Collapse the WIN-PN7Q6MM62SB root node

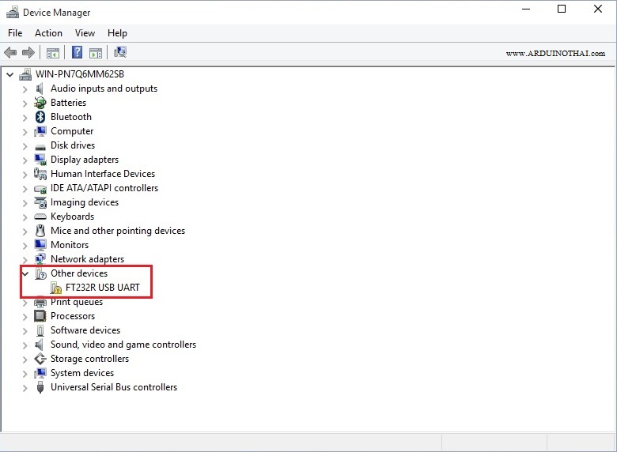[10, 74]
